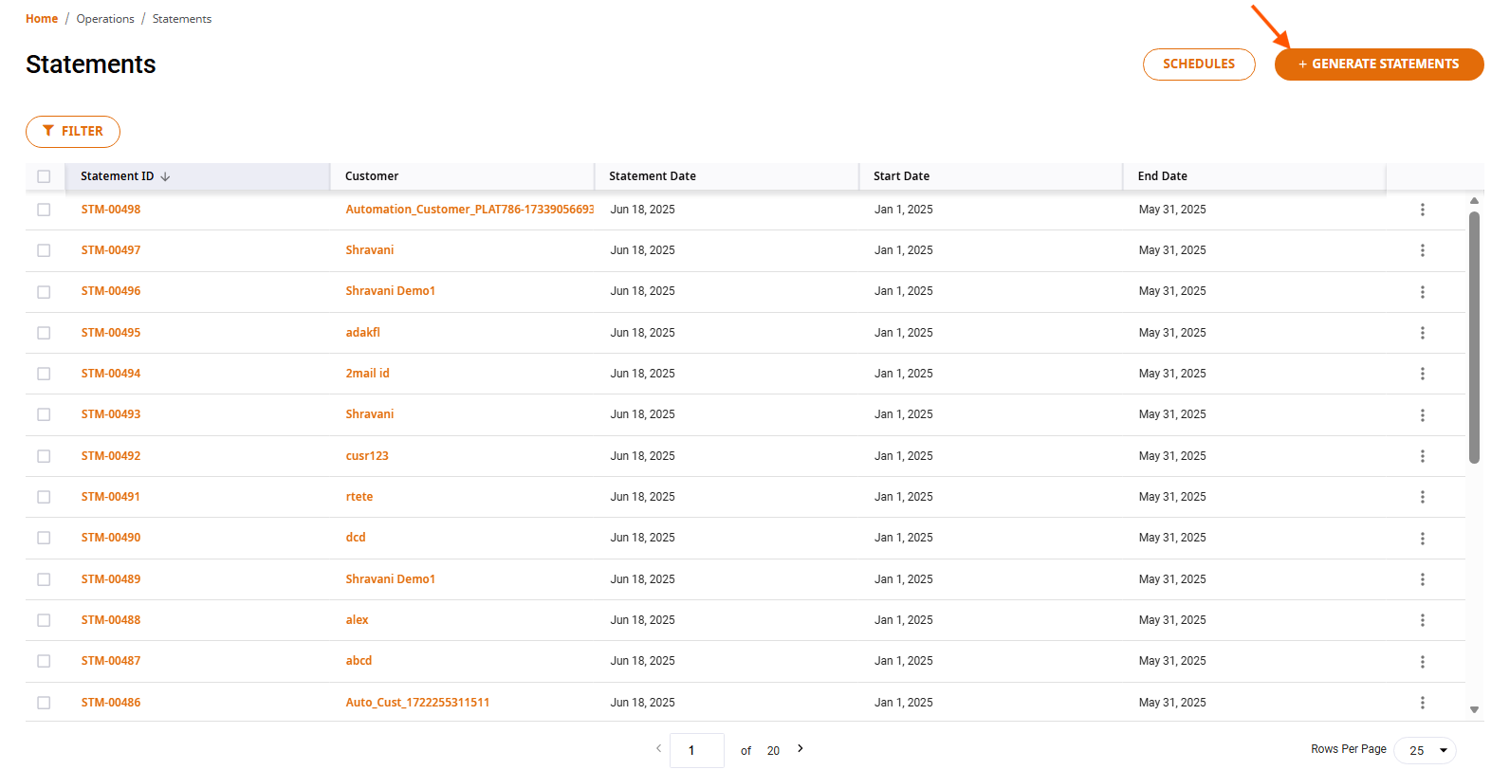Open customer 2mail id

pyautogui.click(x=368, y=374)
